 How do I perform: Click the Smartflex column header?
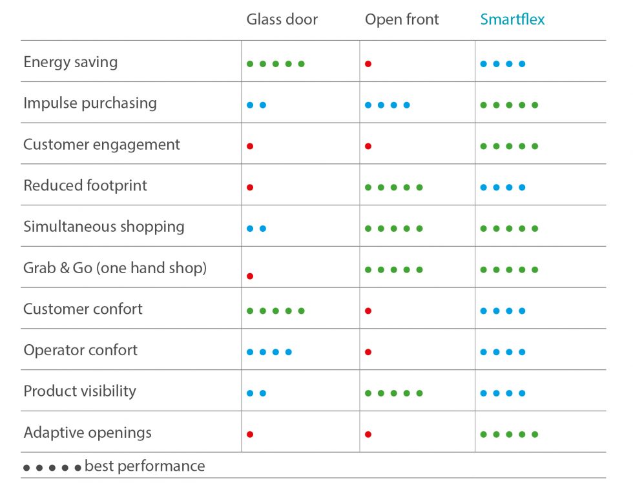coord(512,19)
